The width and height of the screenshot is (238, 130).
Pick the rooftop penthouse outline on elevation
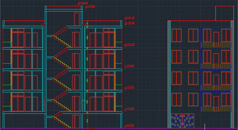224,13
